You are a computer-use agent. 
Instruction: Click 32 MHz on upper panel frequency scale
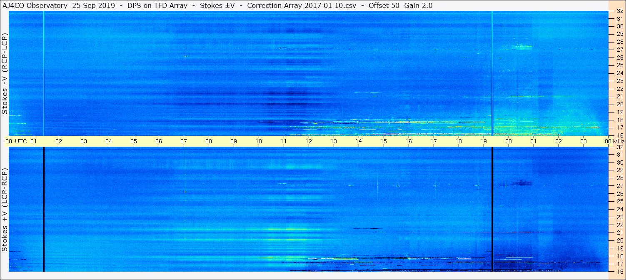pyautogui.click(x=619, y=11)
